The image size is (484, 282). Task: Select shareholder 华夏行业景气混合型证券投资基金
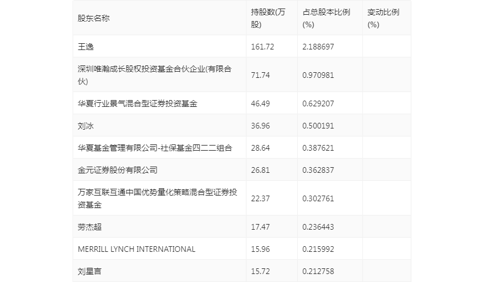[x=137, y=103]
